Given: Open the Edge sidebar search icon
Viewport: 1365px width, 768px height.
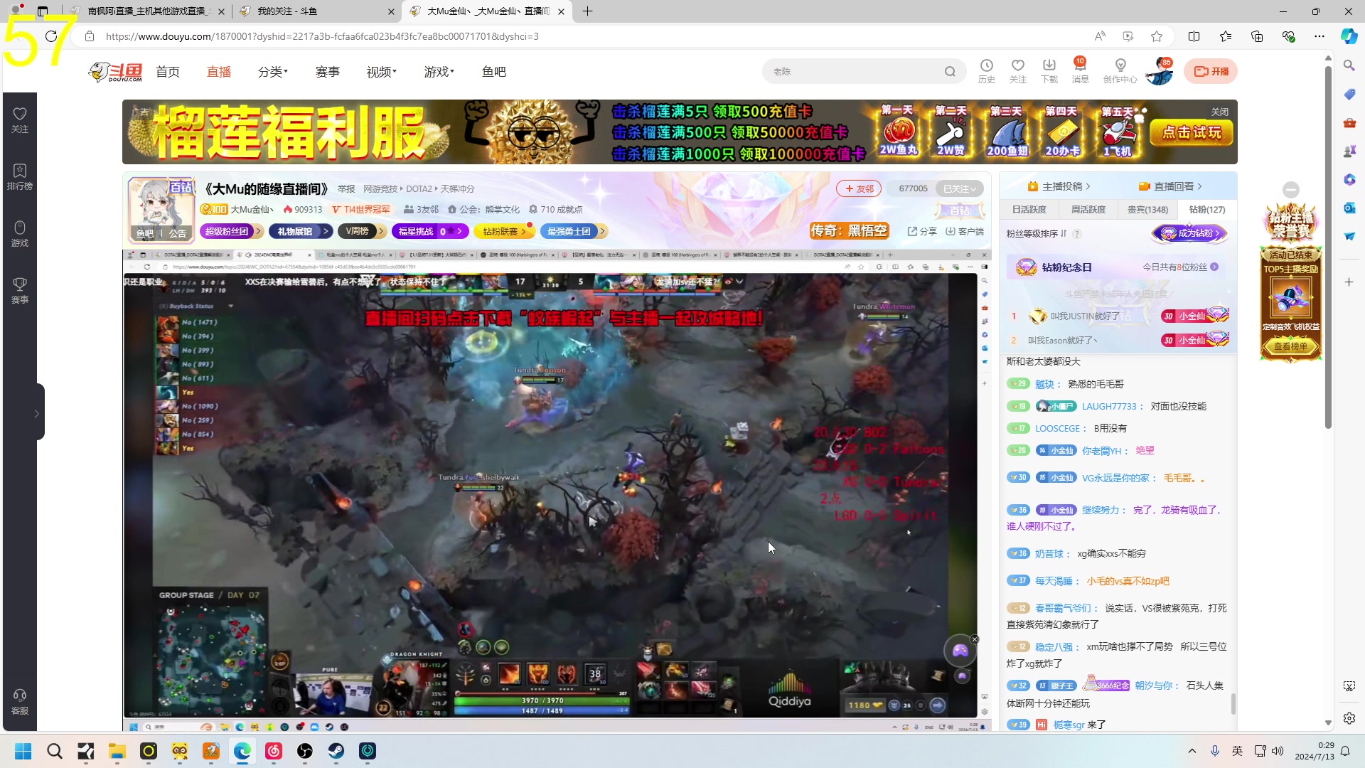Looking at the screenshot, I should coord(1349,65).
